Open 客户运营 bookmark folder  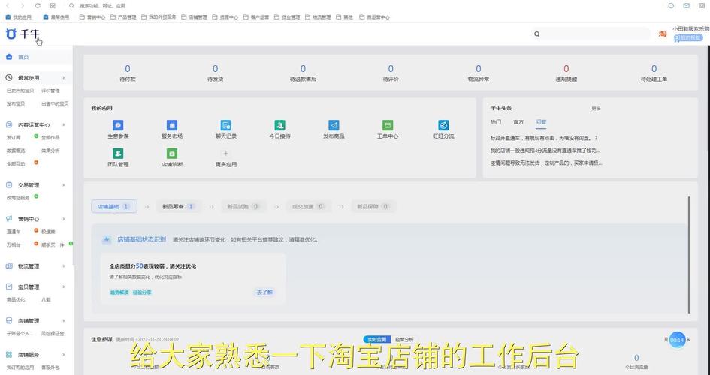point(256,16)
